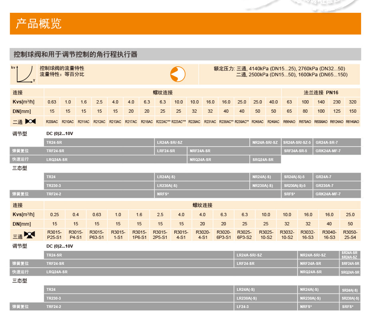Click the Kvs value 320
The width and height of the screenshot is (375, 312).
(x=353, y=102)
